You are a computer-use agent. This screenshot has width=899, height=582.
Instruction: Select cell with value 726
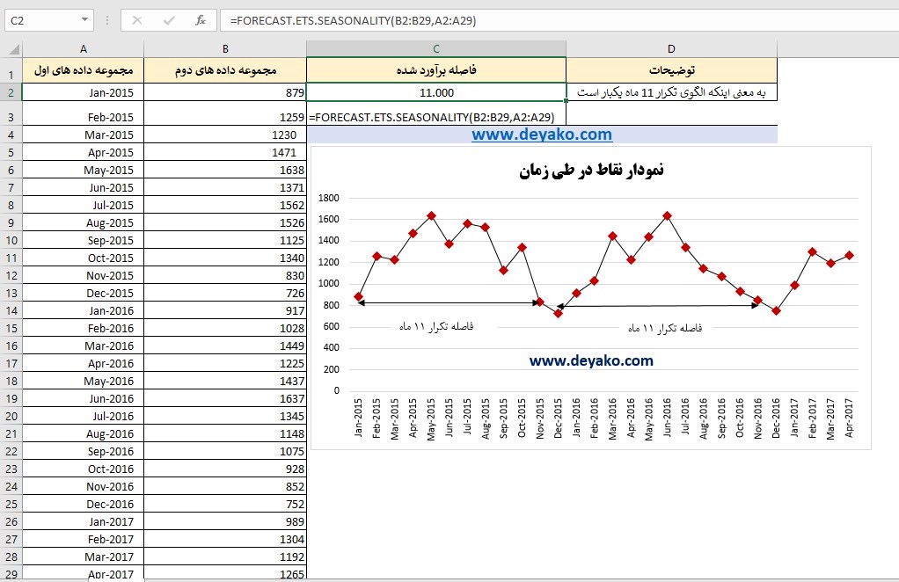coord(225,294)
